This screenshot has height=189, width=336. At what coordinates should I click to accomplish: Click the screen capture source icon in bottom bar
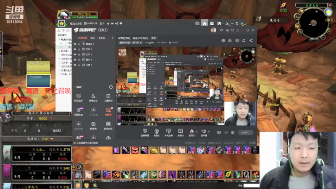pyautogui.click(x=145, y=132)
